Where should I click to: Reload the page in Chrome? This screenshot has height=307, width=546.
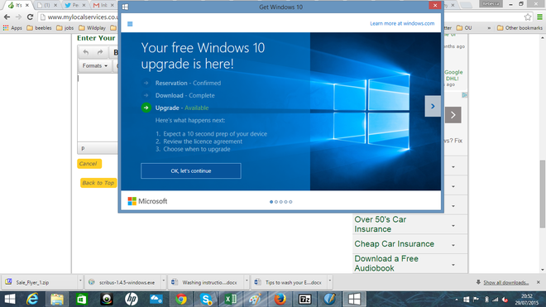click(x=30, y=17)
